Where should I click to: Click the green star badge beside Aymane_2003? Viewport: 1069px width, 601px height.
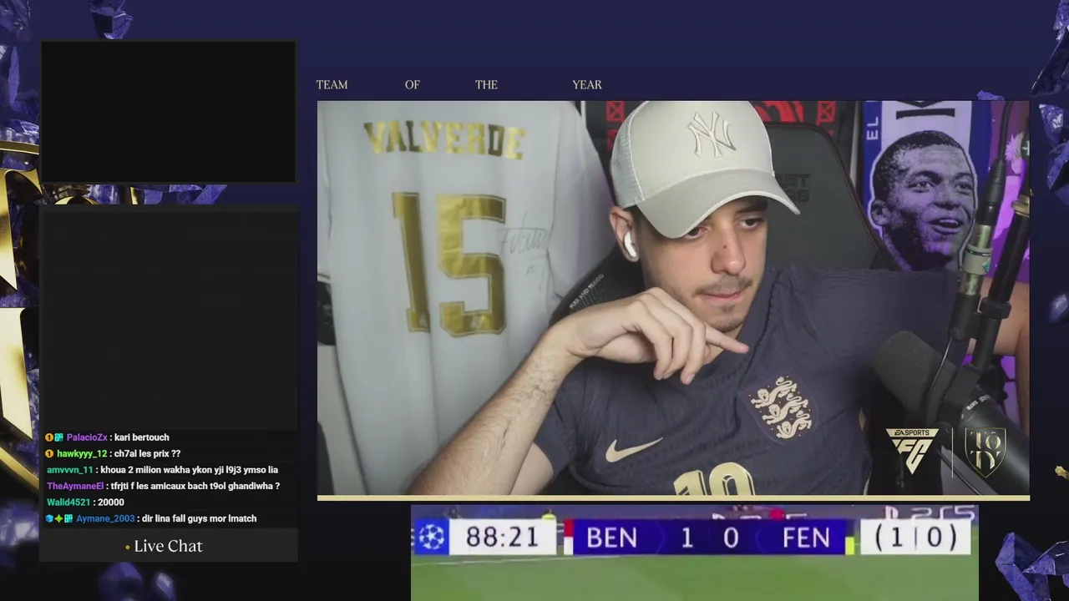pyautogui.click(x=58, y=518)
